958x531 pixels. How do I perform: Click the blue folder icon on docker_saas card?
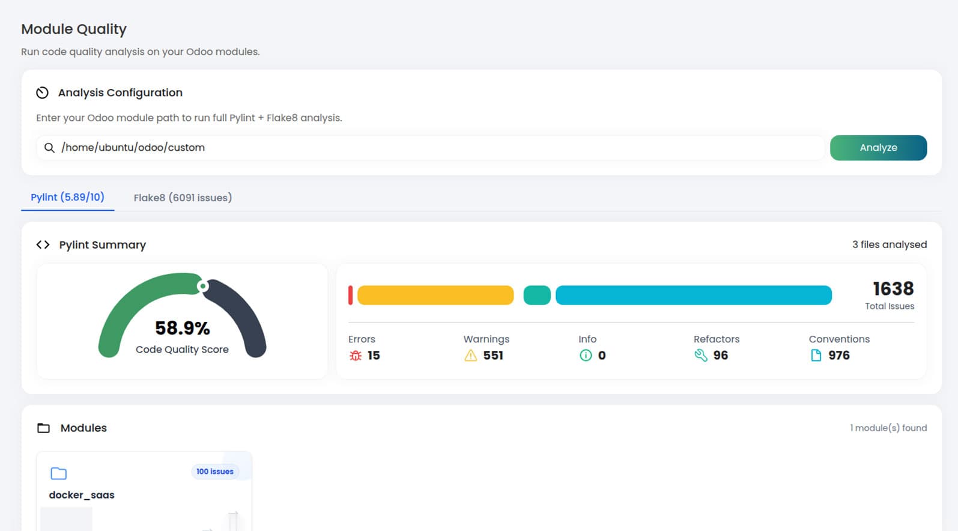[59, 473]
